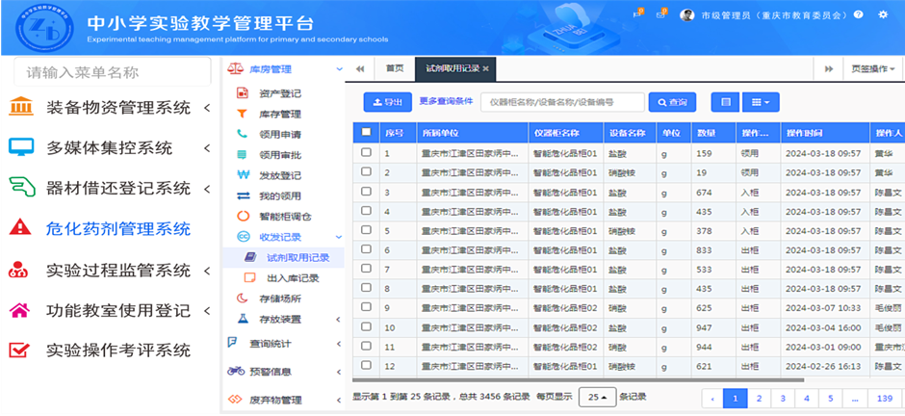This screenshot has height=416, width=905.
Task: Open the 页签操作 dropdown
Action: 872,68
